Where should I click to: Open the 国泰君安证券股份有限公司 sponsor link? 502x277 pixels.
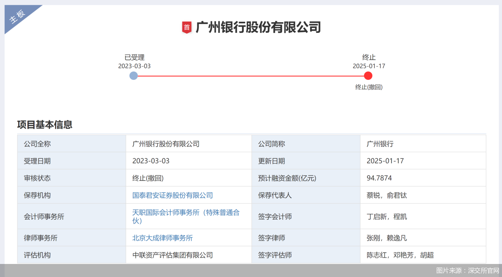pos(172,195)
